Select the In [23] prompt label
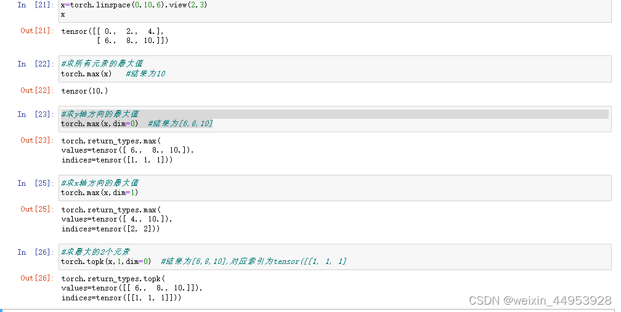The image size is (621, 312). [36, 114]
